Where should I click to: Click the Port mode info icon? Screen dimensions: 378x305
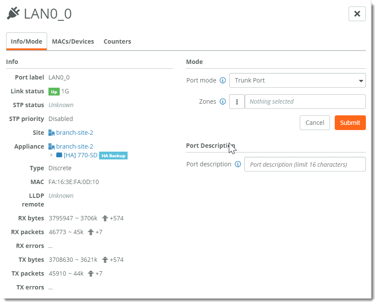(x=223, y=80)
